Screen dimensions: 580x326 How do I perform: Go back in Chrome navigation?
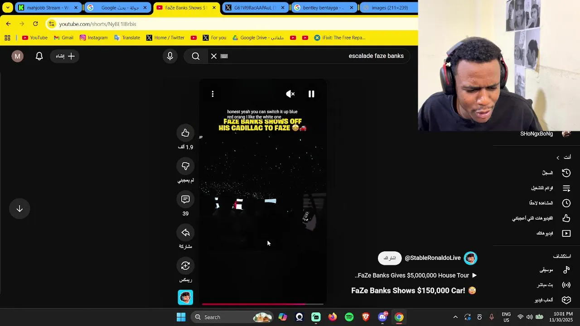click(8, 24)
